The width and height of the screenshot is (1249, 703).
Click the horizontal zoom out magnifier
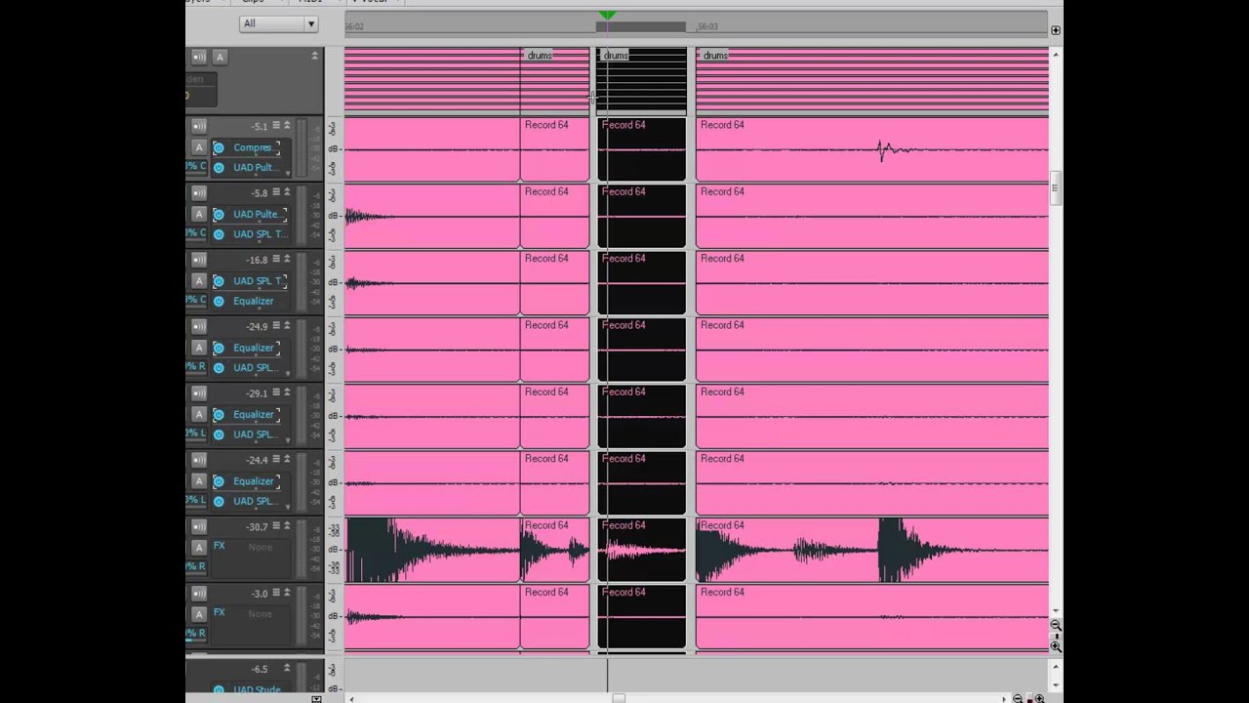coord(1018,698)
